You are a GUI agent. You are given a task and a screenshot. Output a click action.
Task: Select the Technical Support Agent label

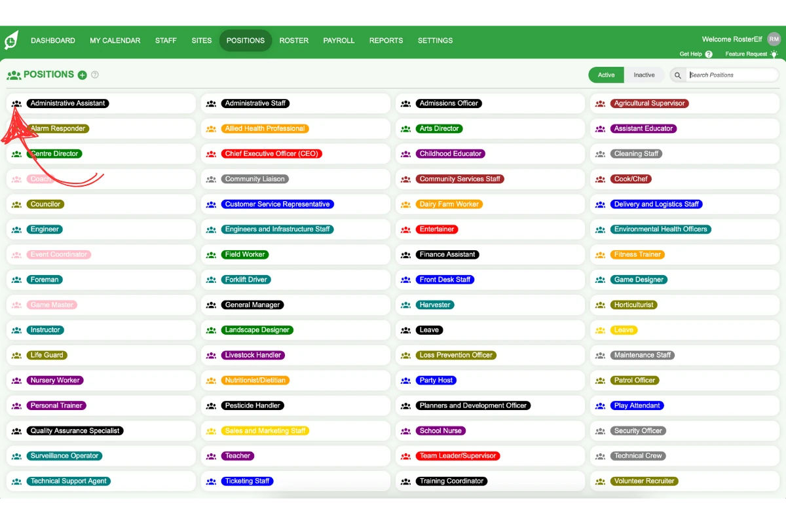pyautogui.click(x=69, y=481)
